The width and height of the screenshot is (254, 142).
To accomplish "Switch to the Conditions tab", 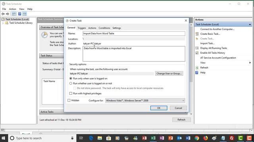I will [x=104, y=28].
